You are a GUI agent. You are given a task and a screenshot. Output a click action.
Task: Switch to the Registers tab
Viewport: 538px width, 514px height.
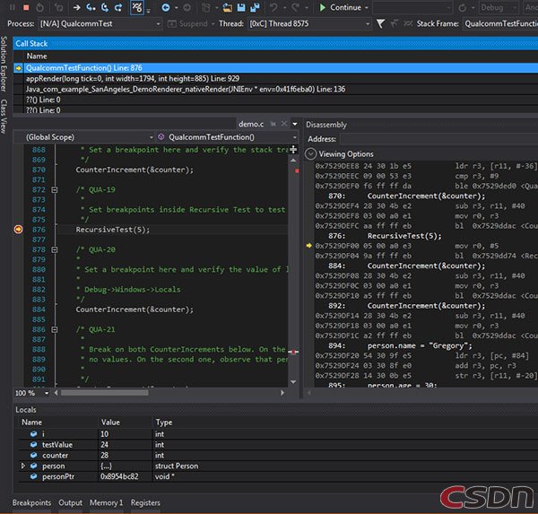click(x=145, y=502)
